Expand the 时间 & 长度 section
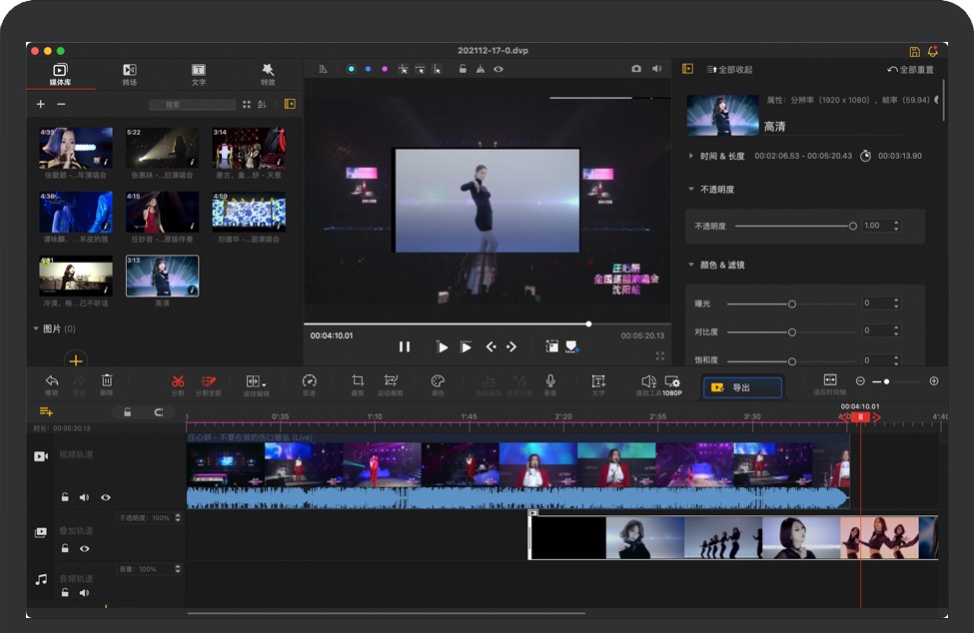 pos(691,156)
